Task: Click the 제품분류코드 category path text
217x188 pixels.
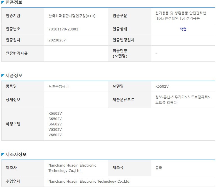Action: click(183, 100)
